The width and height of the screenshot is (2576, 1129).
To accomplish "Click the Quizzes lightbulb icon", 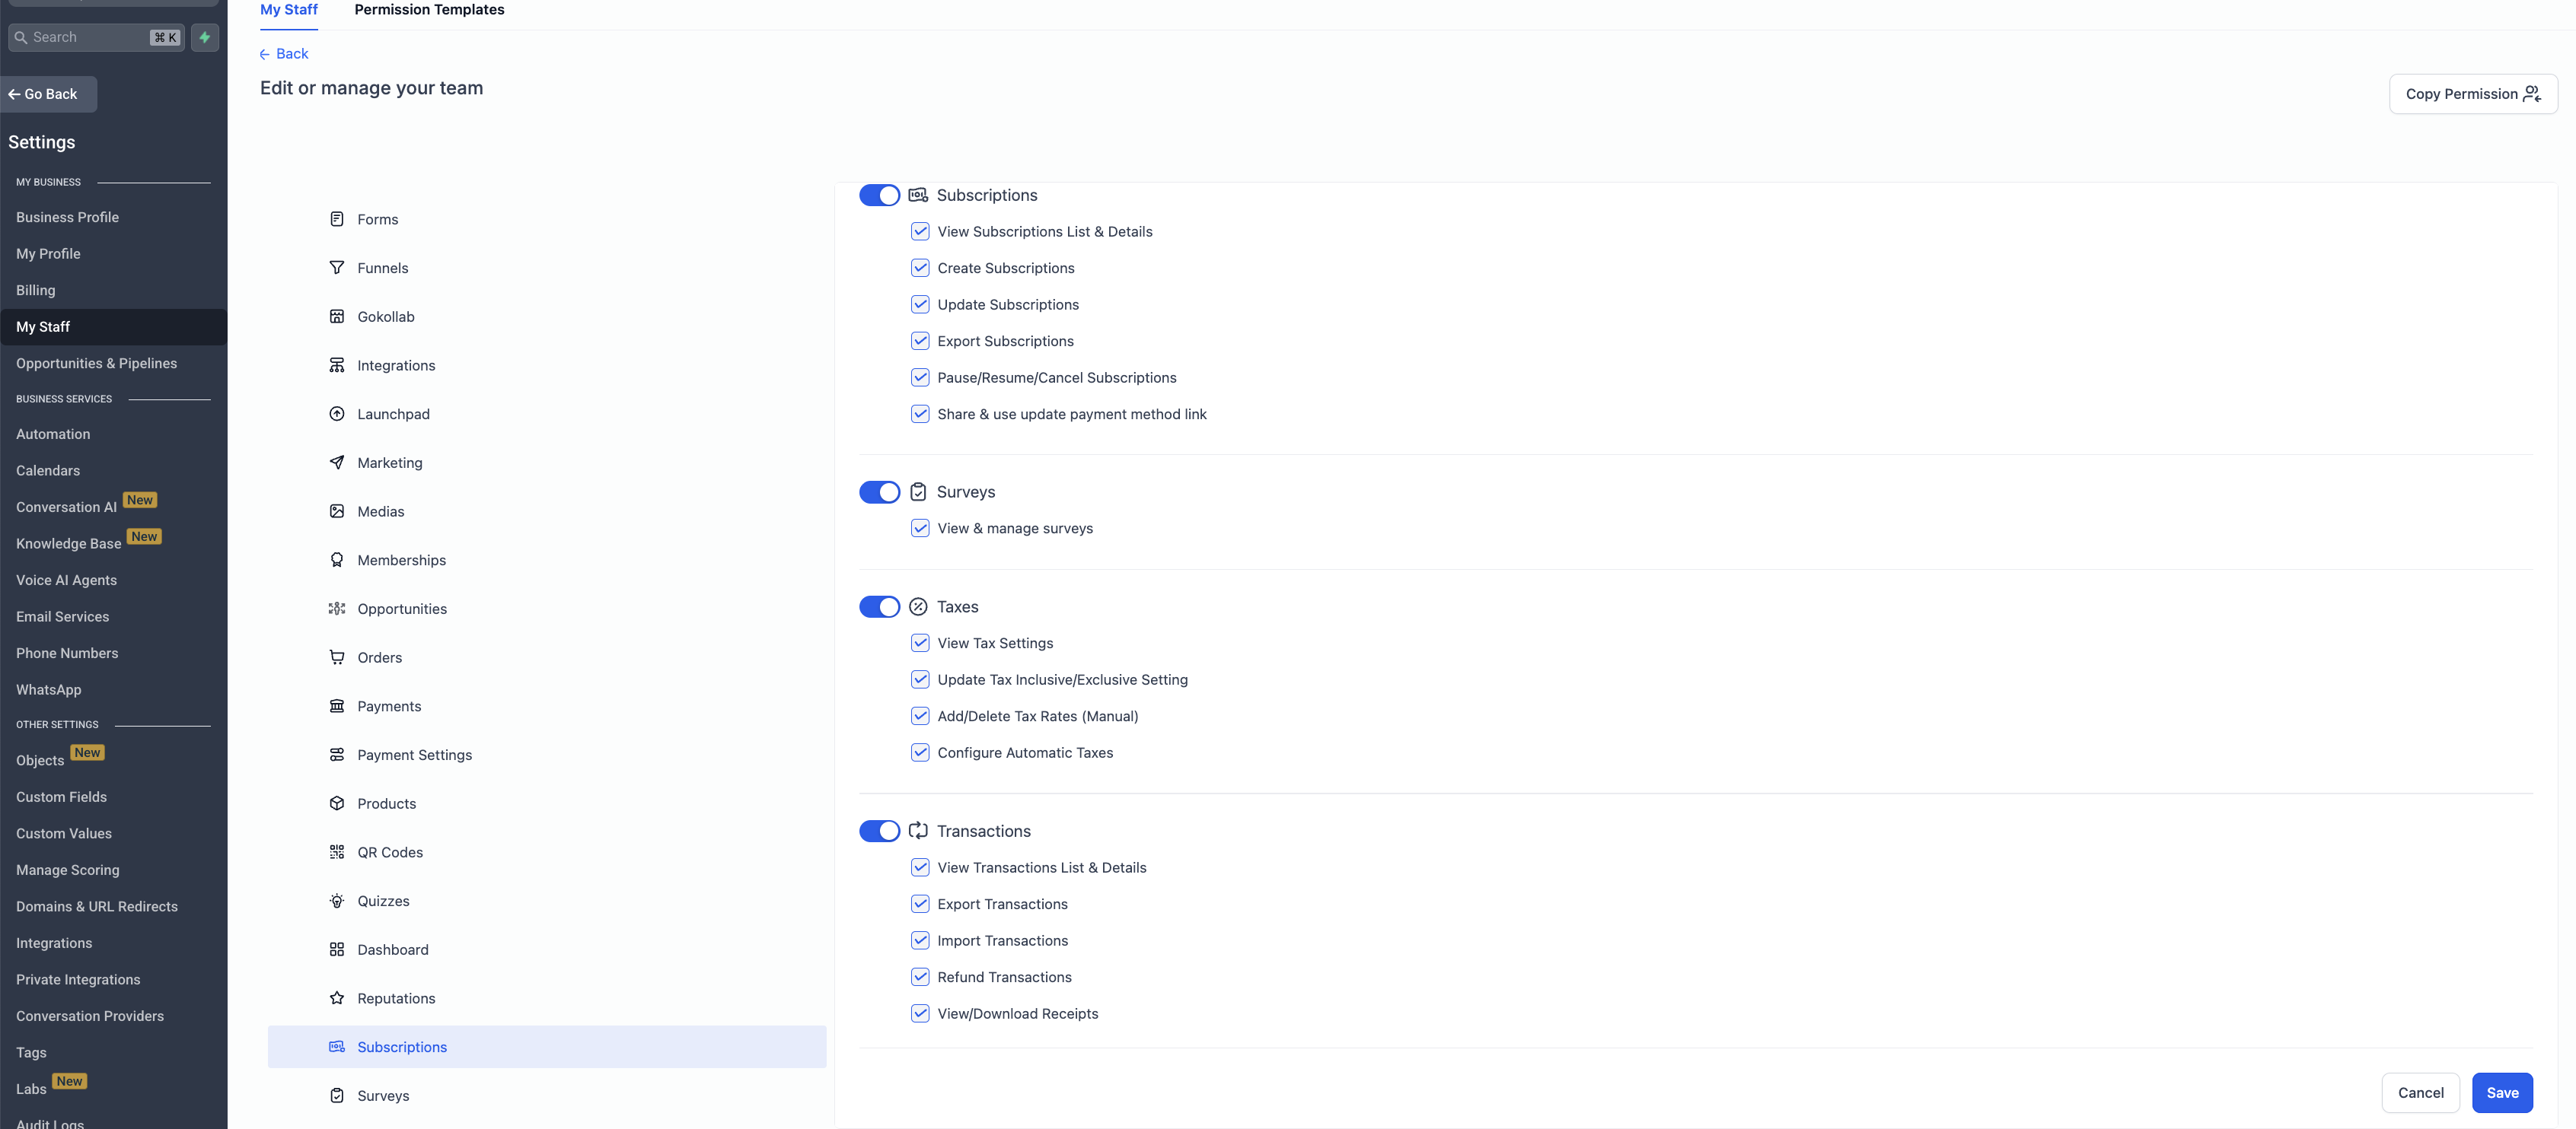I will point(337,902).
